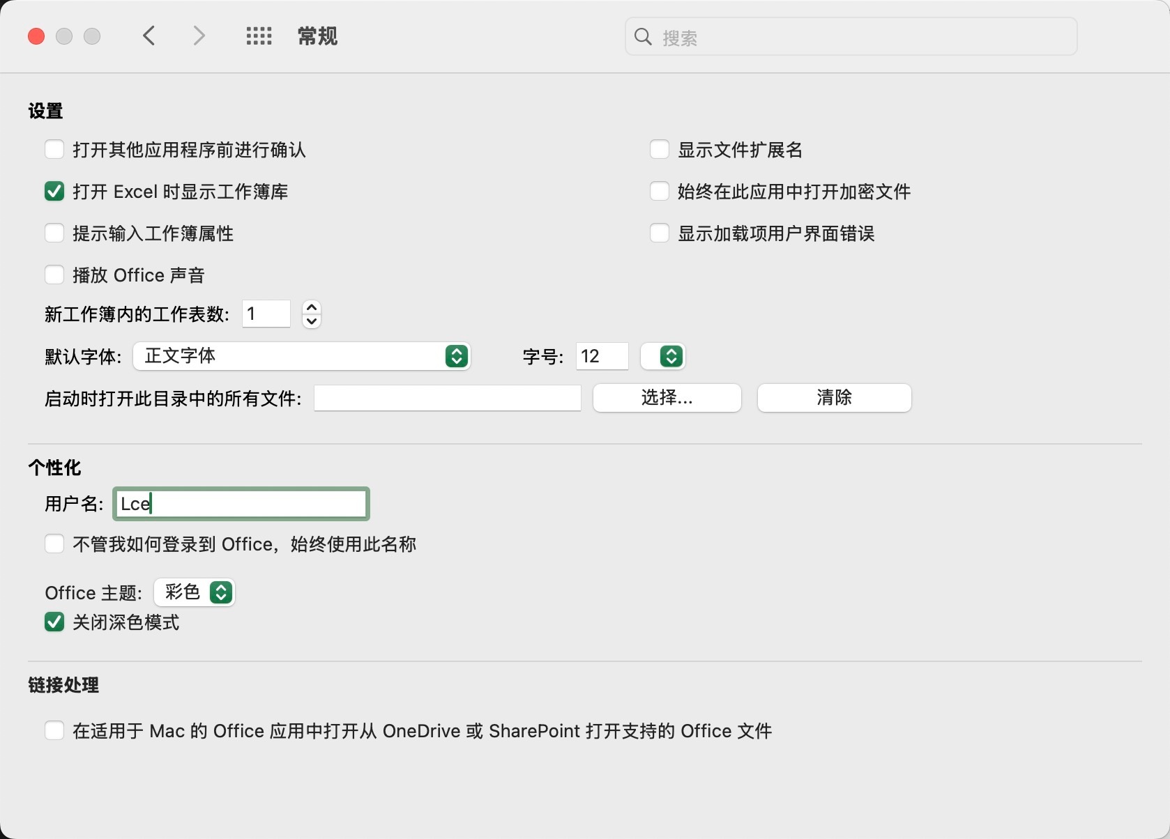Go forward with the right chevron
1170x839 pixels.
pyautogui.click(x=199, y=36)
